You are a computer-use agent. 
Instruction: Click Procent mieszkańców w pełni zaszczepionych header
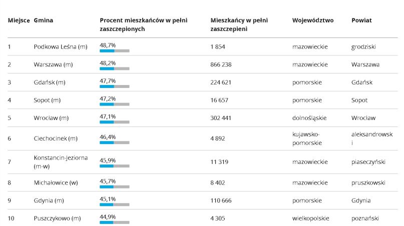144,24
